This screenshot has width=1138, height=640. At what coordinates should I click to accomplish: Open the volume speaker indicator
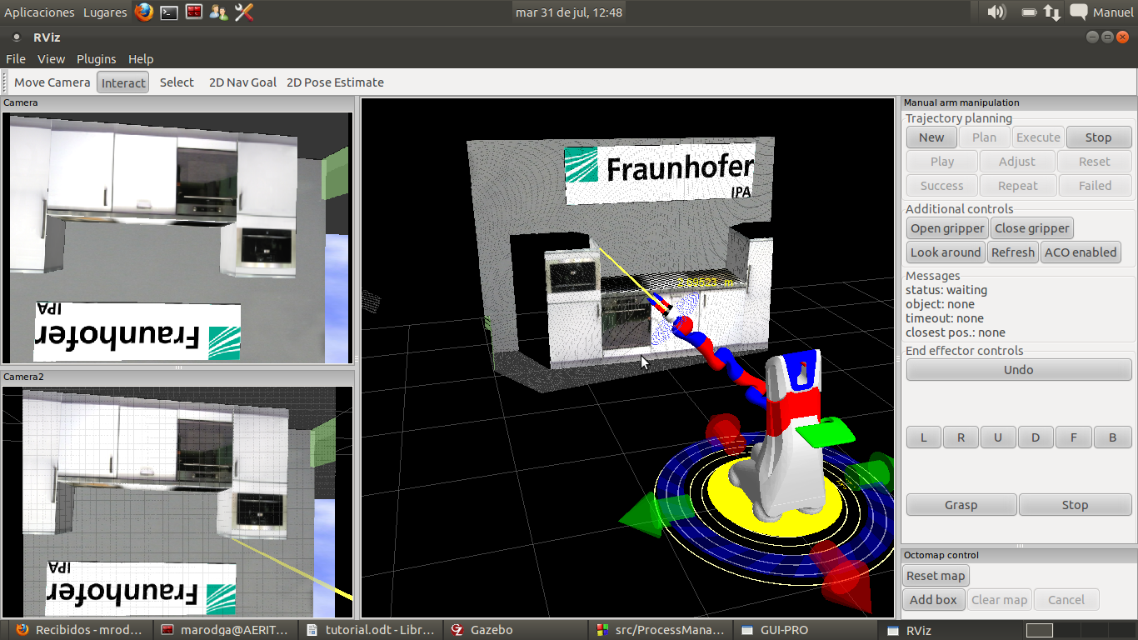996,12
